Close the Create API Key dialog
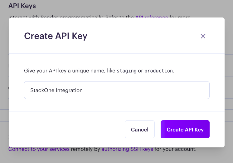This screenshot has width=233, height=163. pyautogui.click(x=203, y=36)
